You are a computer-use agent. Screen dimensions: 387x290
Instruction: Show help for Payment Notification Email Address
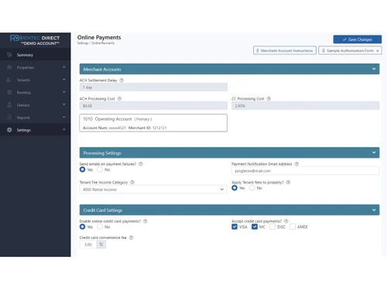296,164
